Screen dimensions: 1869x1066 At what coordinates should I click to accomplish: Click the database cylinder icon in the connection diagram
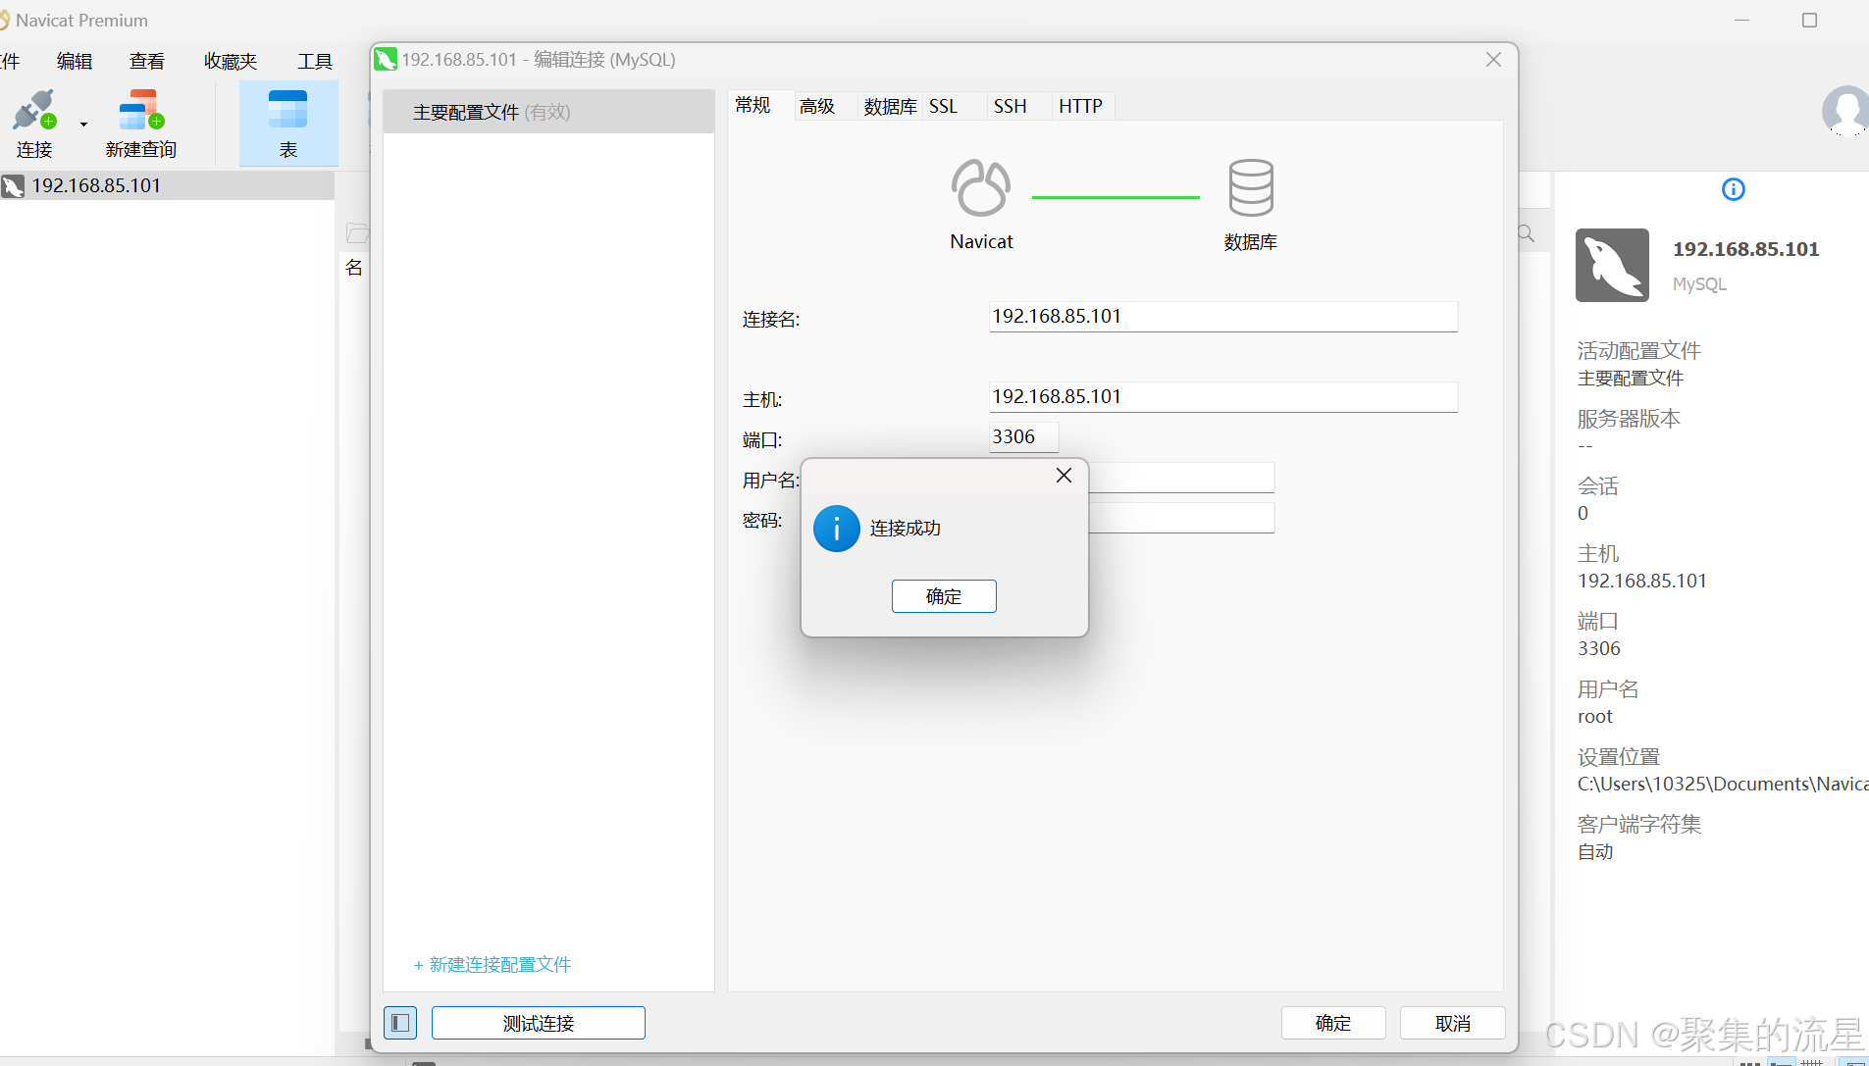pyautogui.click(x=1250, y=186)
